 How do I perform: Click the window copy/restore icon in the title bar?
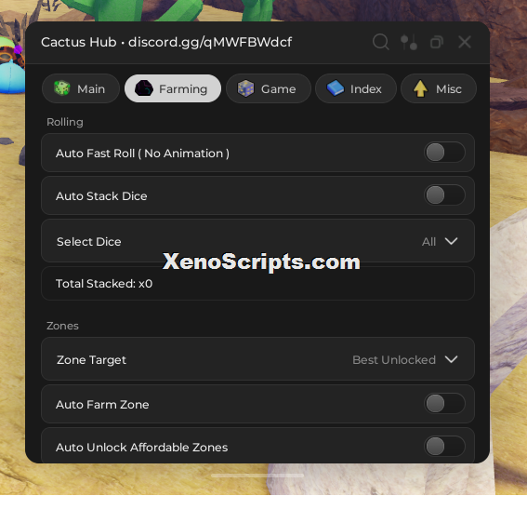click(437, 43)
